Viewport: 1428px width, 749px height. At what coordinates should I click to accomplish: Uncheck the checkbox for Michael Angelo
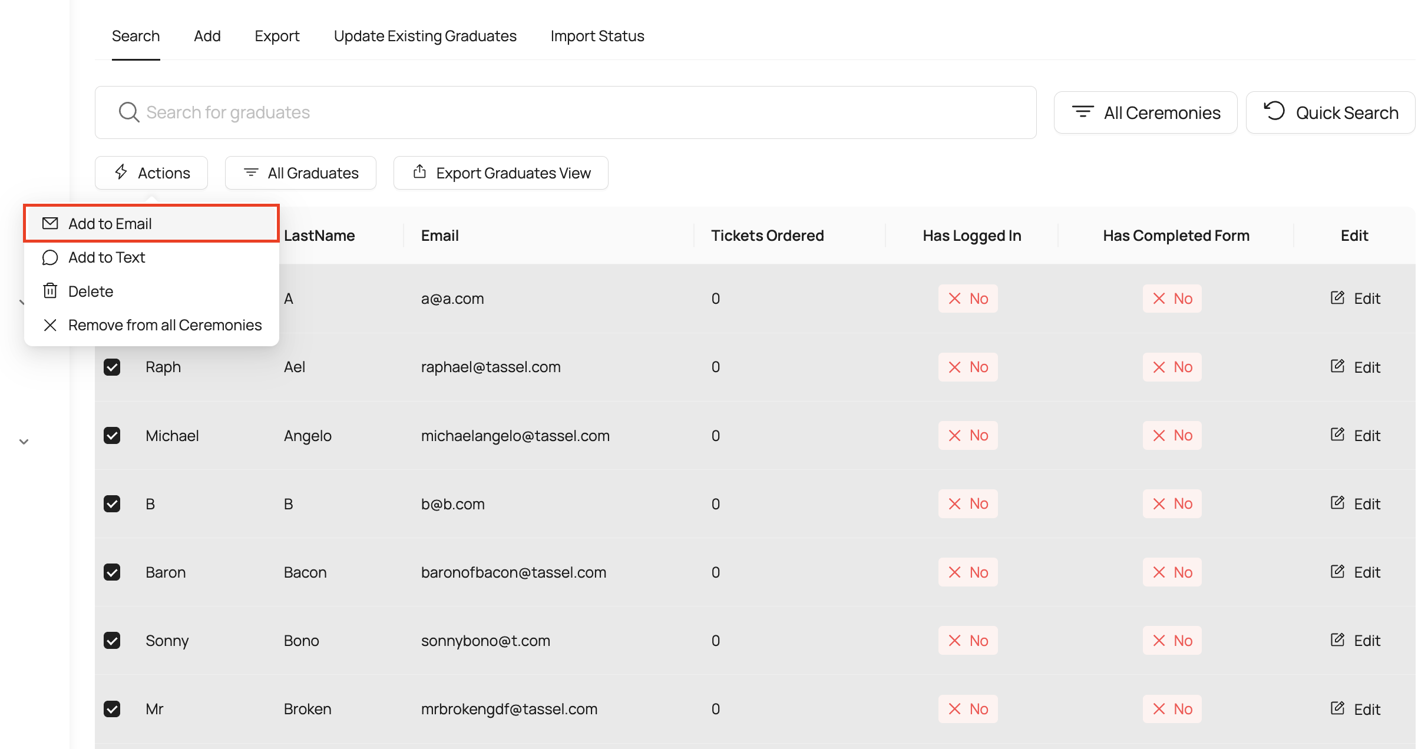tap(112, 435)
